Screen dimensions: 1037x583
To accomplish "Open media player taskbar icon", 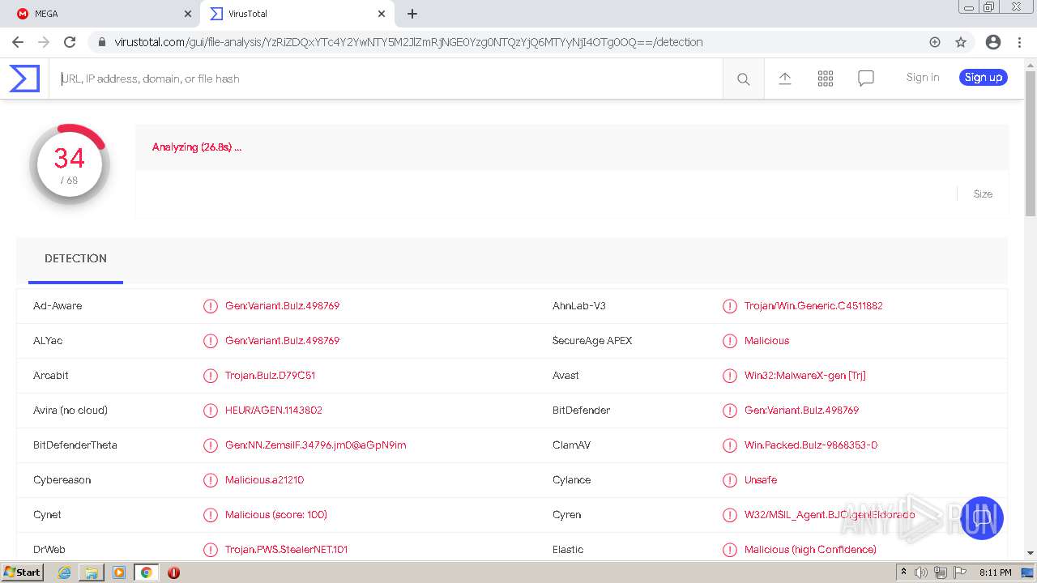I will [119, 572].
